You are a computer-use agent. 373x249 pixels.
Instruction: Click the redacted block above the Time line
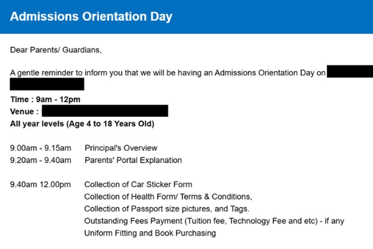47,84
